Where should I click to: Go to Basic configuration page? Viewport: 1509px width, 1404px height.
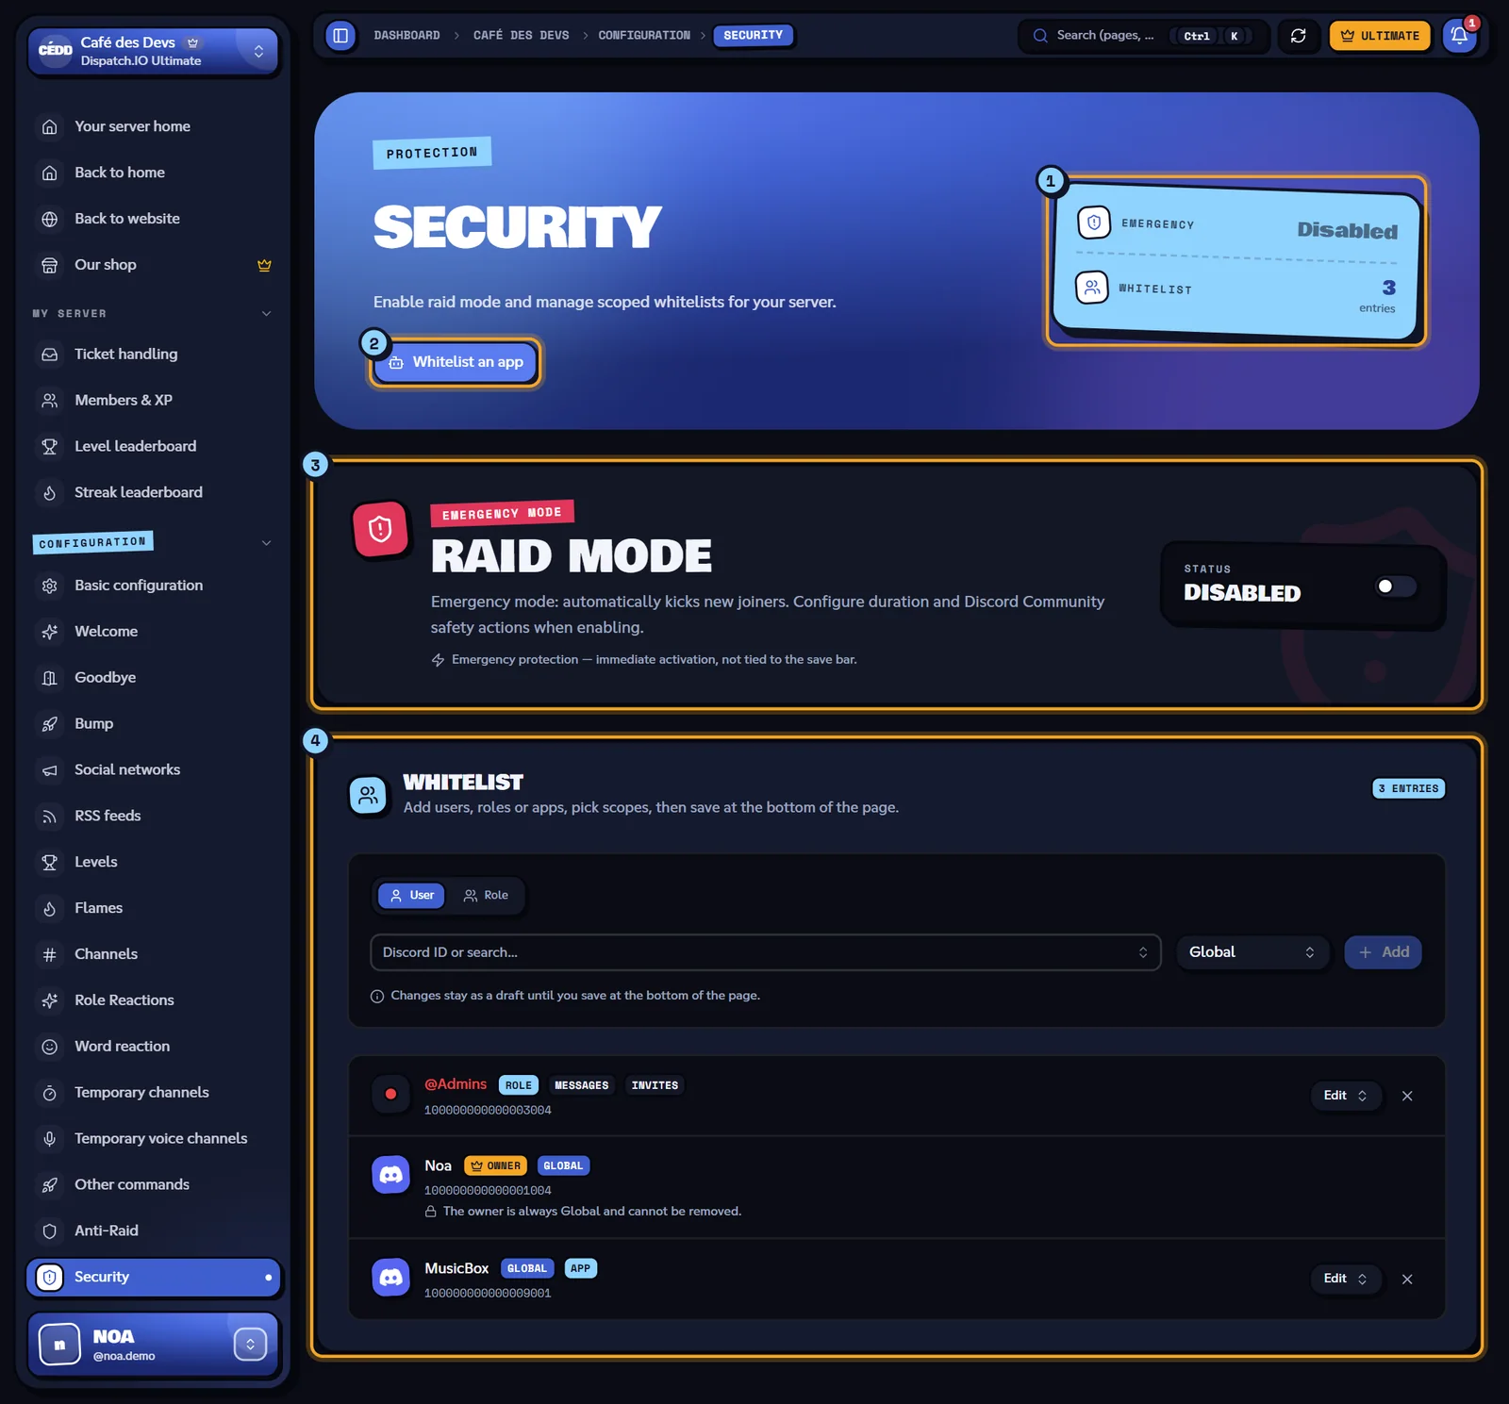(154, 586)
